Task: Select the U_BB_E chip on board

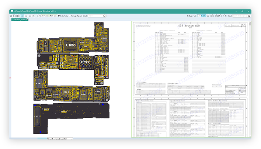Action: pos(65,92)
